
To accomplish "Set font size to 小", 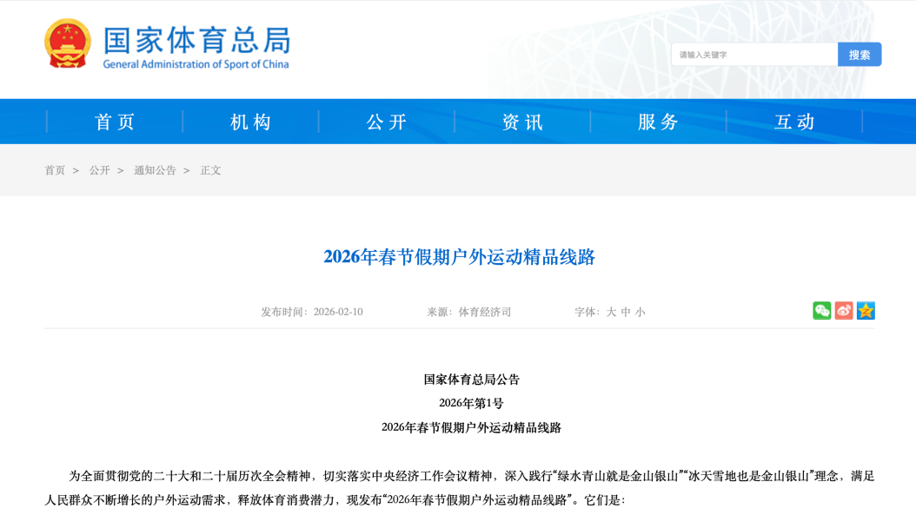I will point(641,312).
